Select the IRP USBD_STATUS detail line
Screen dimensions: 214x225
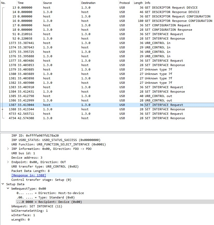tap(56, 140)
